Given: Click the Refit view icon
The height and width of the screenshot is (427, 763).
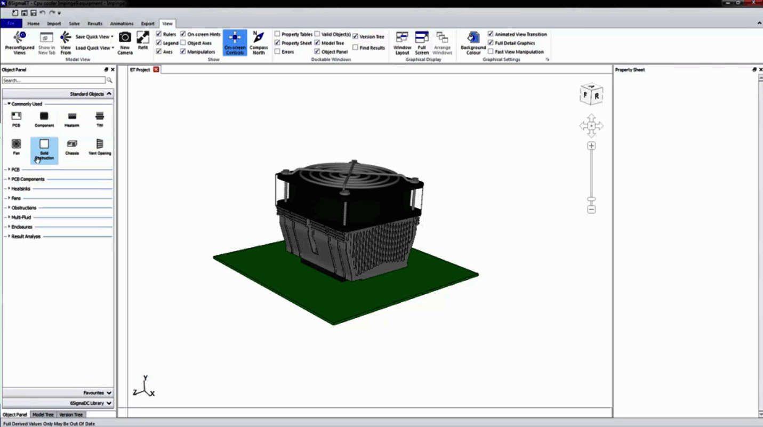Looking at the screenshot, I should [x=142, y=39].
